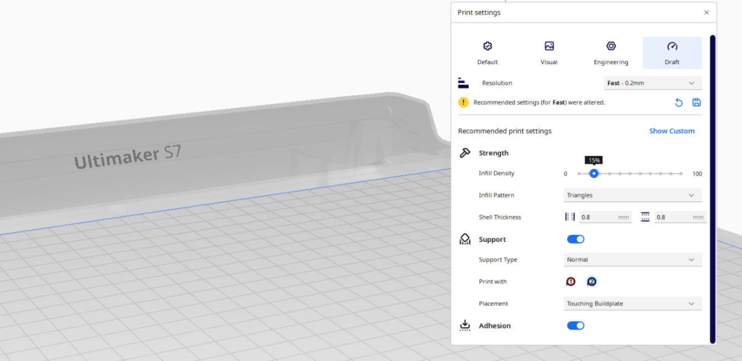Open the Infill Pattern dropdown set to Triangles

(633, 195)
